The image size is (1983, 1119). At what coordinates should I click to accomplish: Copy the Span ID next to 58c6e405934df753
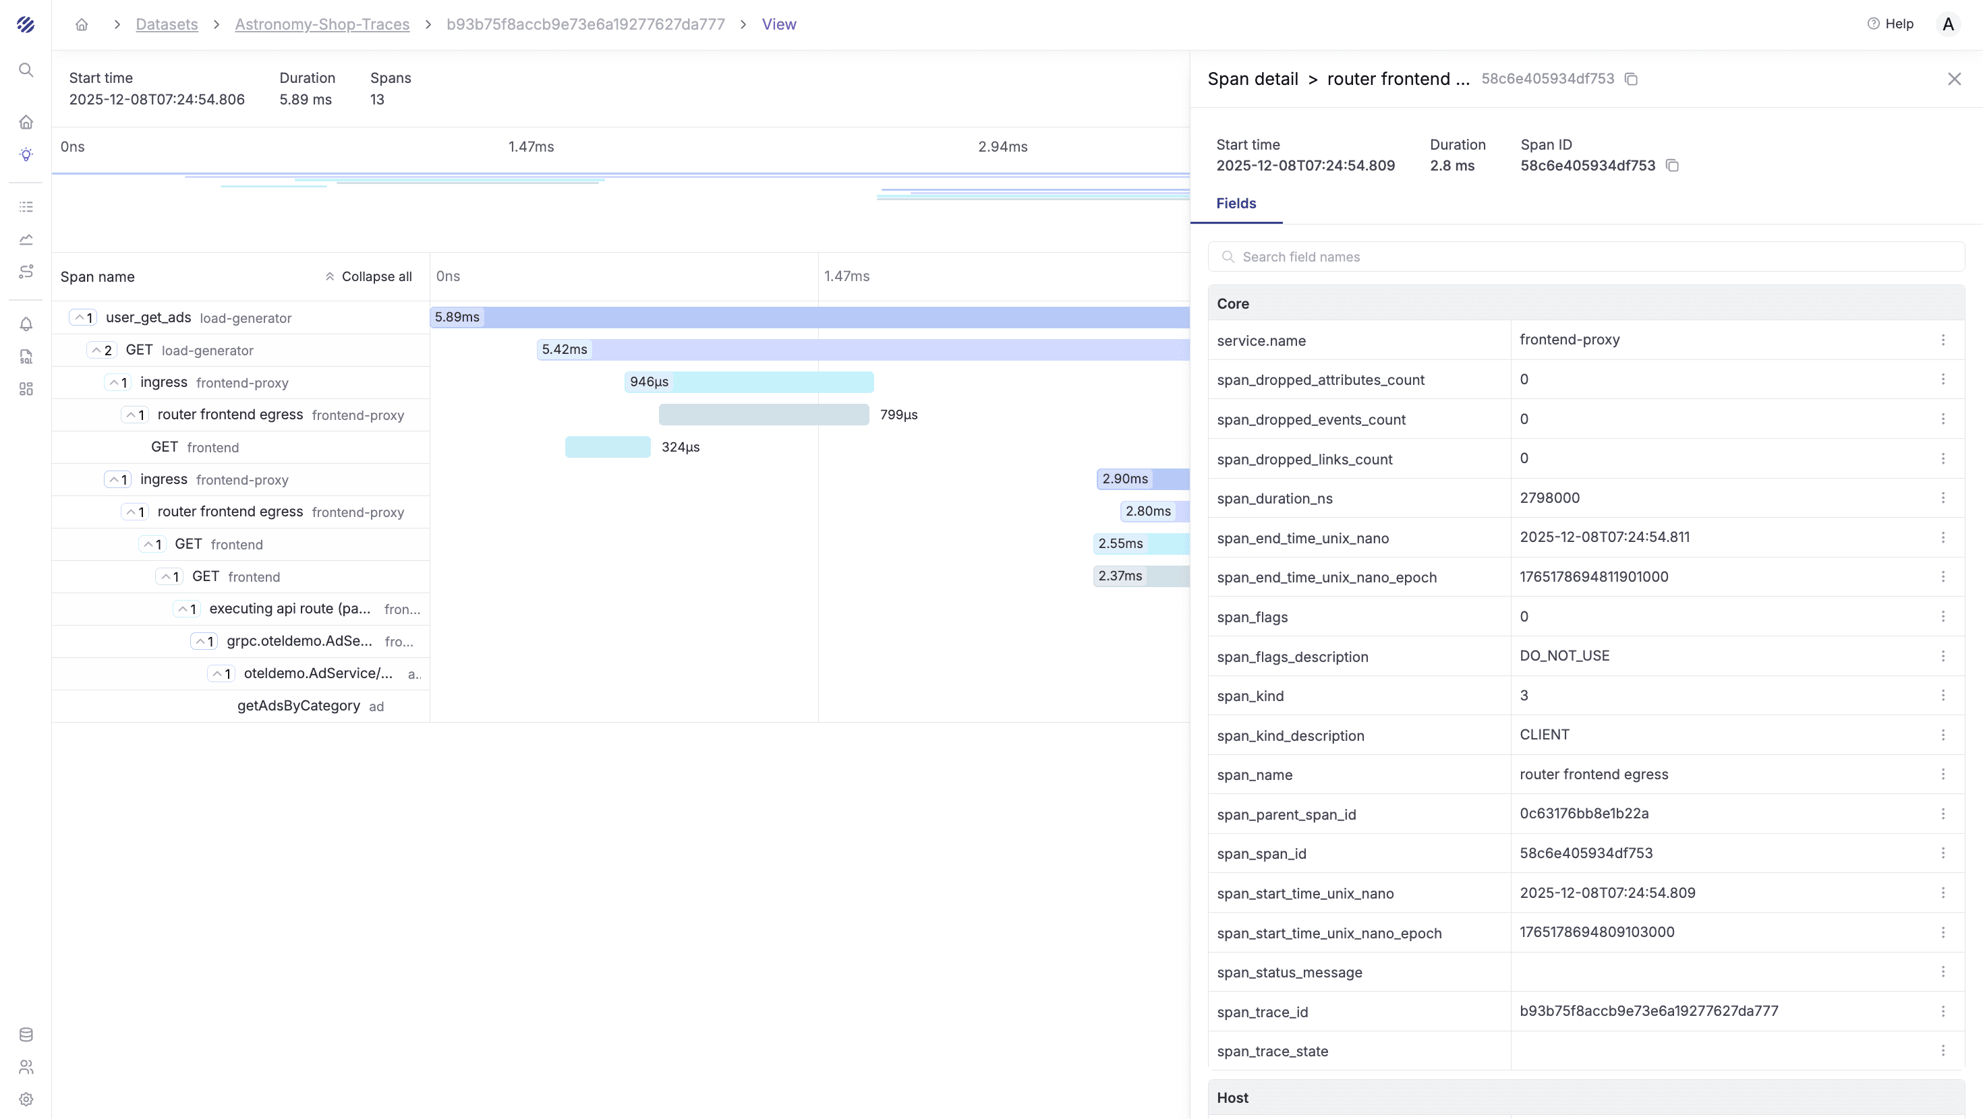(x=1672, y=165)
